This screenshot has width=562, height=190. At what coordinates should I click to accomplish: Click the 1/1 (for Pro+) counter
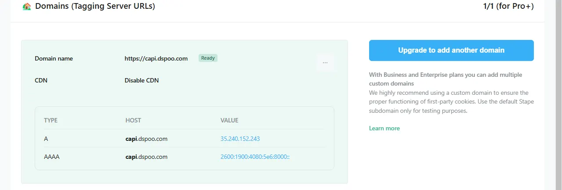(x=508, y=7)
